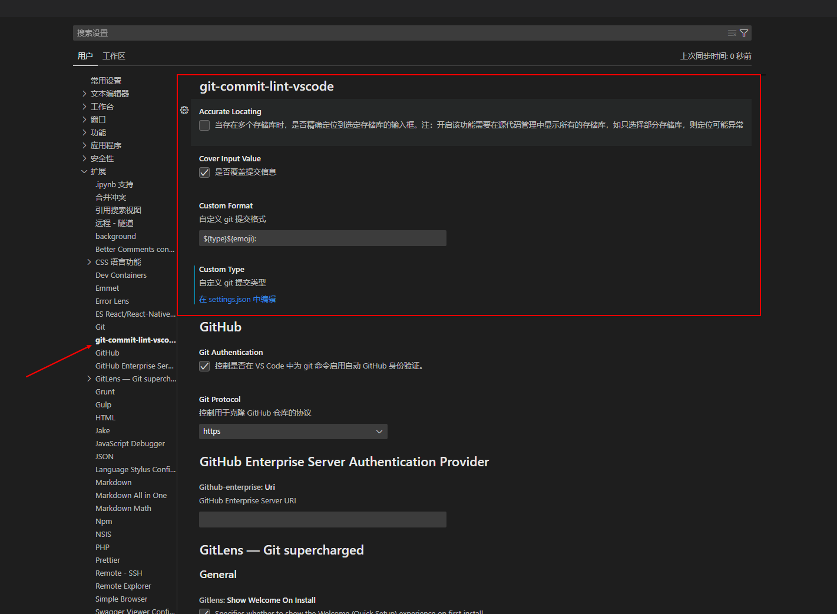Viewport: 837px width, 614px height.
Task: Select git-commit-lint-vscode tree entry
Action: 135,340
